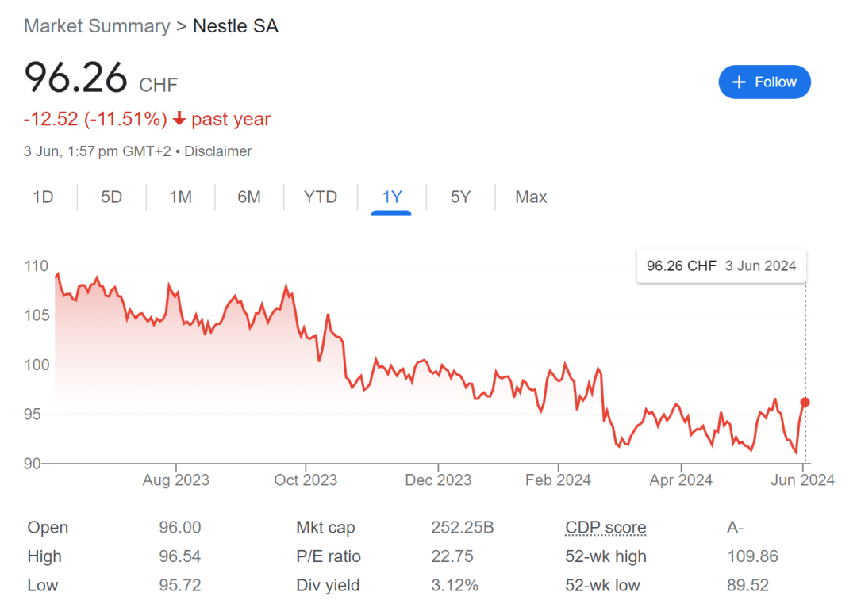
Task: Select the 1D time range tab
Action: (x=43, y=197)
